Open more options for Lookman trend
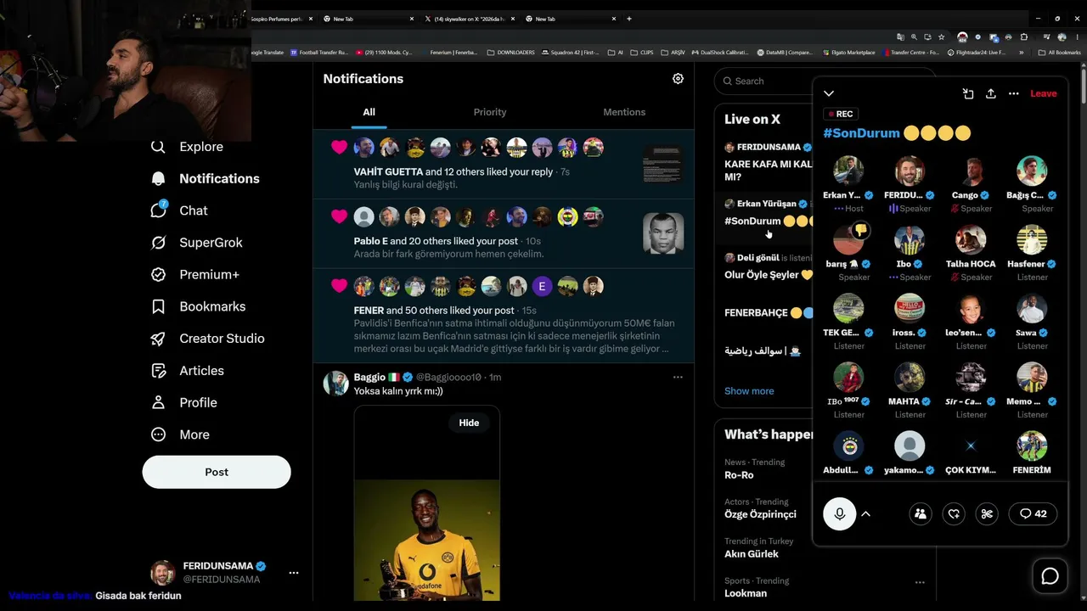Screen dimensions: 1087x611 coord(920,582)
